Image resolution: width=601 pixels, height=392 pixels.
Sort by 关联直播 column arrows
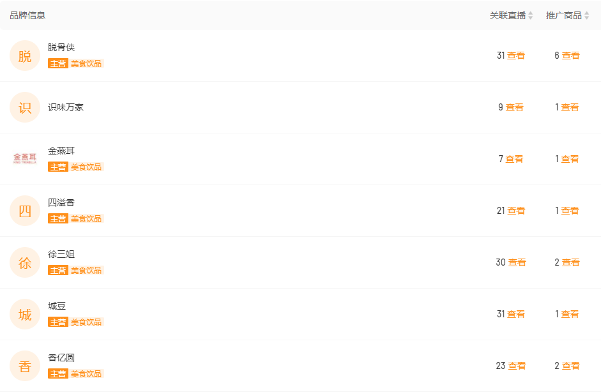531,15
